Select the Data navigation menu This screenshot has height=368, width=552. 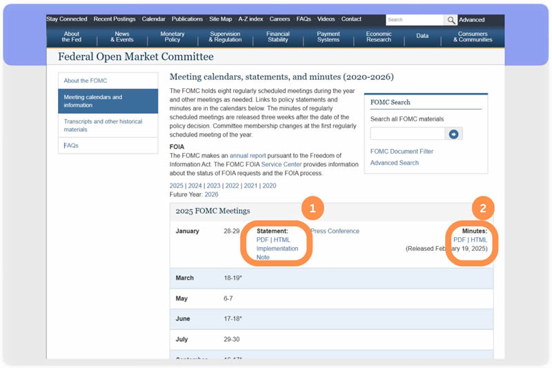tap(422, 36)
